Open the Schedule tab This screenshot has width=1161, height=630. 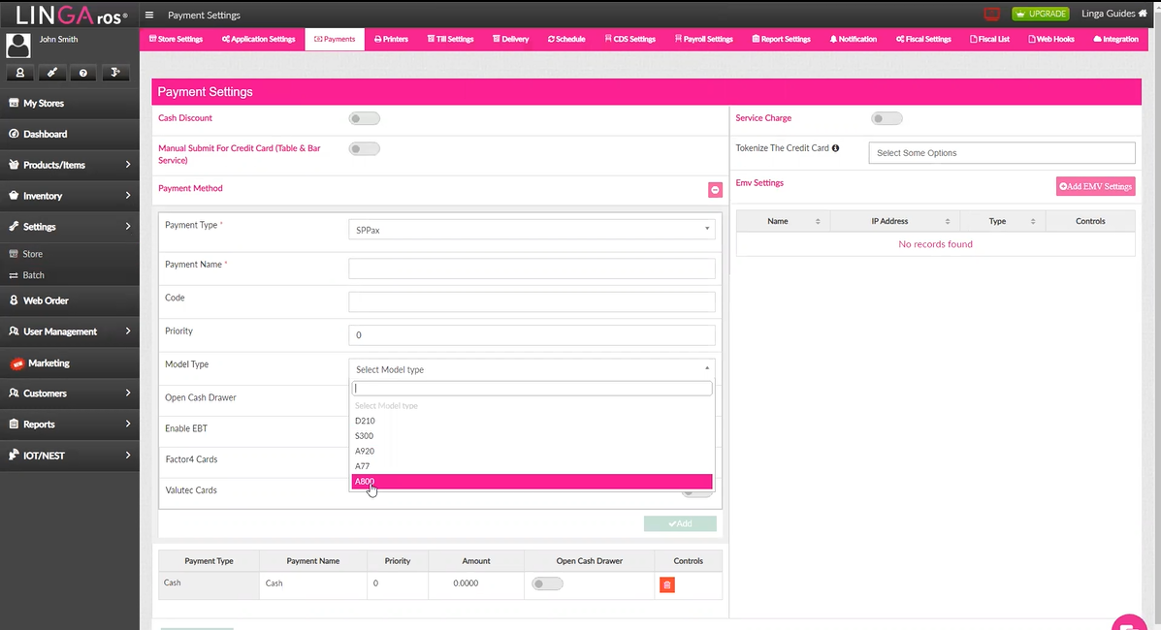tap(566, 39)
